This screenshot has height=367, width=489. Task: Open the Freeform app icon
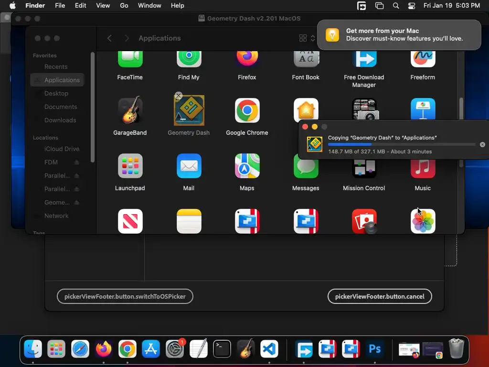click(x=423, y=59)
